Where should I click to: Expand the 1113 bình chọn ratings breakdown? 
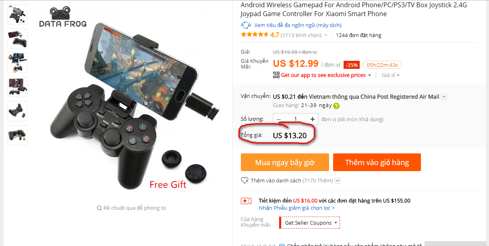pos(325,35)
